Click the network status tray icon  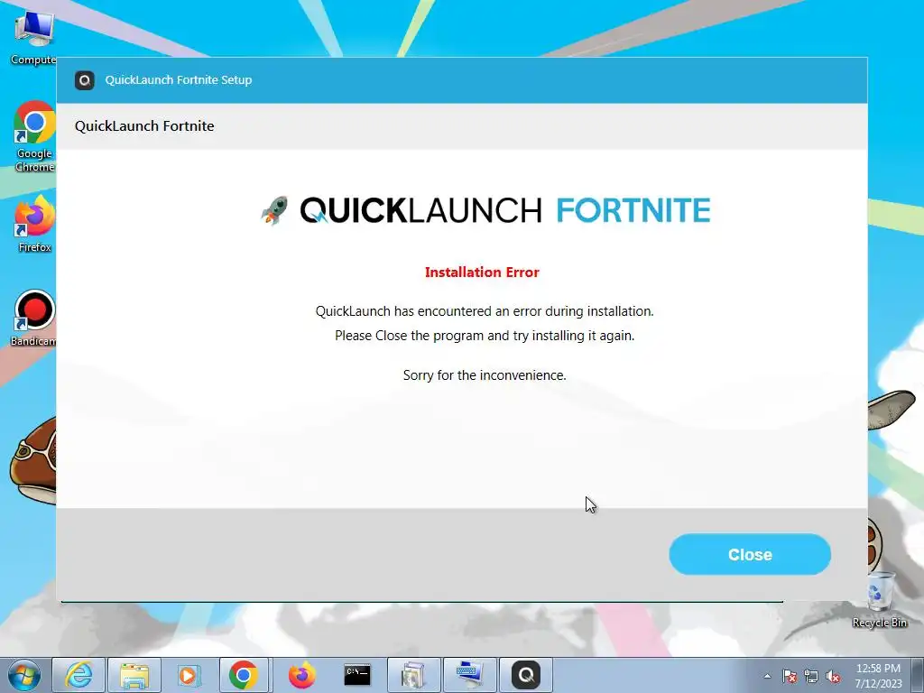pyautogui.click(x=811, y=677)
